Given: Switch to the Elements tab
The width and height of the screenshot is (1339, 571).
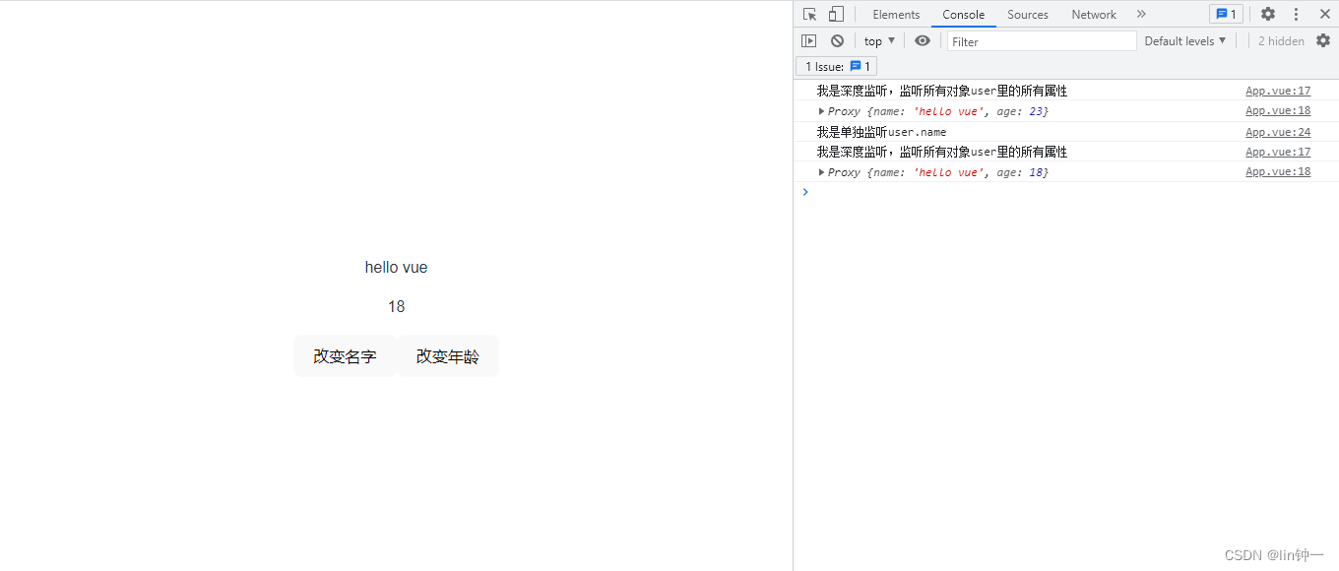Looking at the screenshot, I should [896, 15].
